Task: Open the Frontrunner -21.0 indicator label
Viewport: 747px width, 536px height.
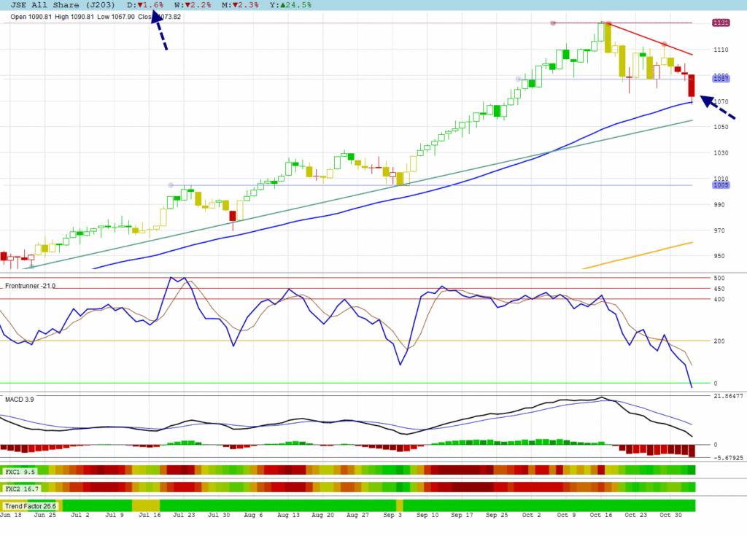Action: click(30, 285)
